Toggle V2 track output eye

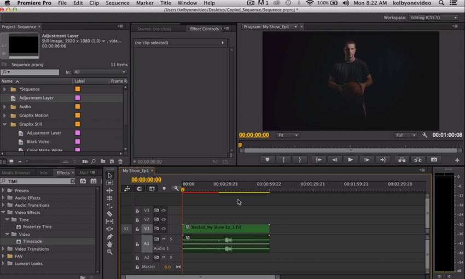click(x=164, y=219)
